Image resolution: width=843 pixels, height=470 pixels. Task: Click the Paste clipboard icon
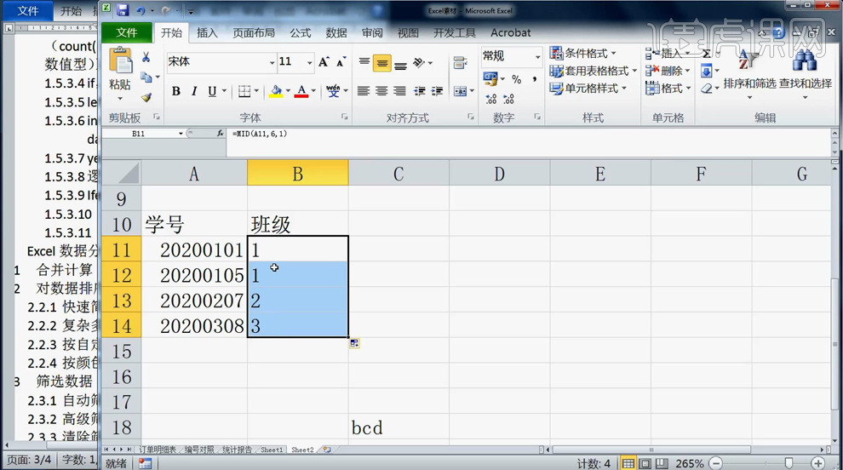coord(120,60)
